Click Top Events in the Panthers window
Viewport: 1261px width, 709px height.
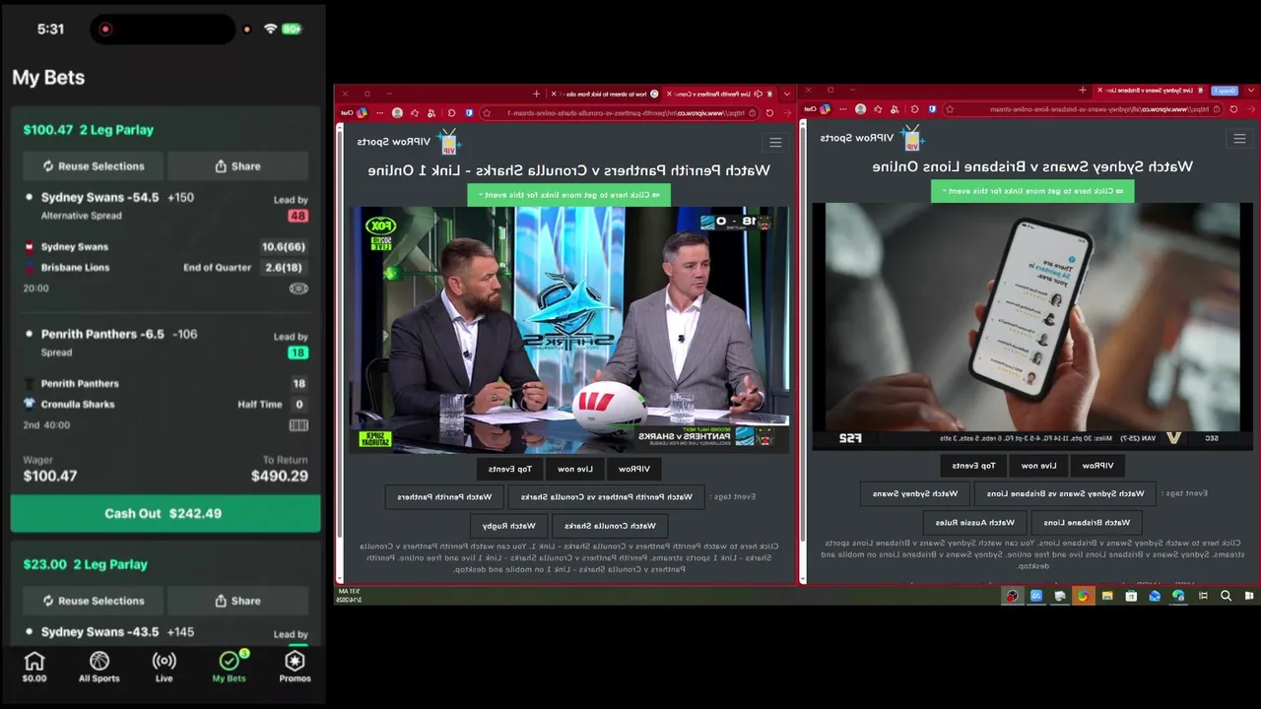pyautogui.click(x=509, y=469)
